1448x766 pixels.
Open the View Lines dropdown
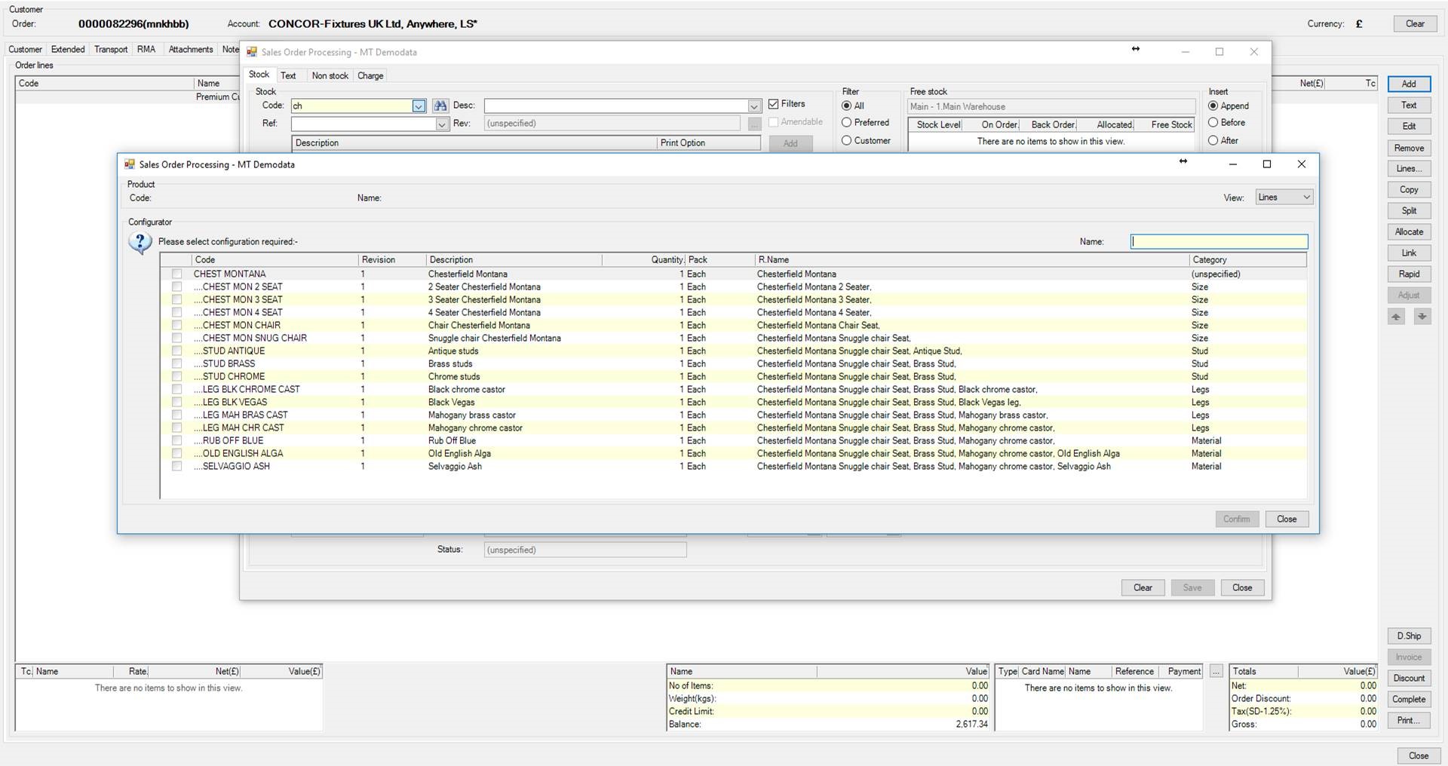pyautogui.click(x=1284, y=197)
